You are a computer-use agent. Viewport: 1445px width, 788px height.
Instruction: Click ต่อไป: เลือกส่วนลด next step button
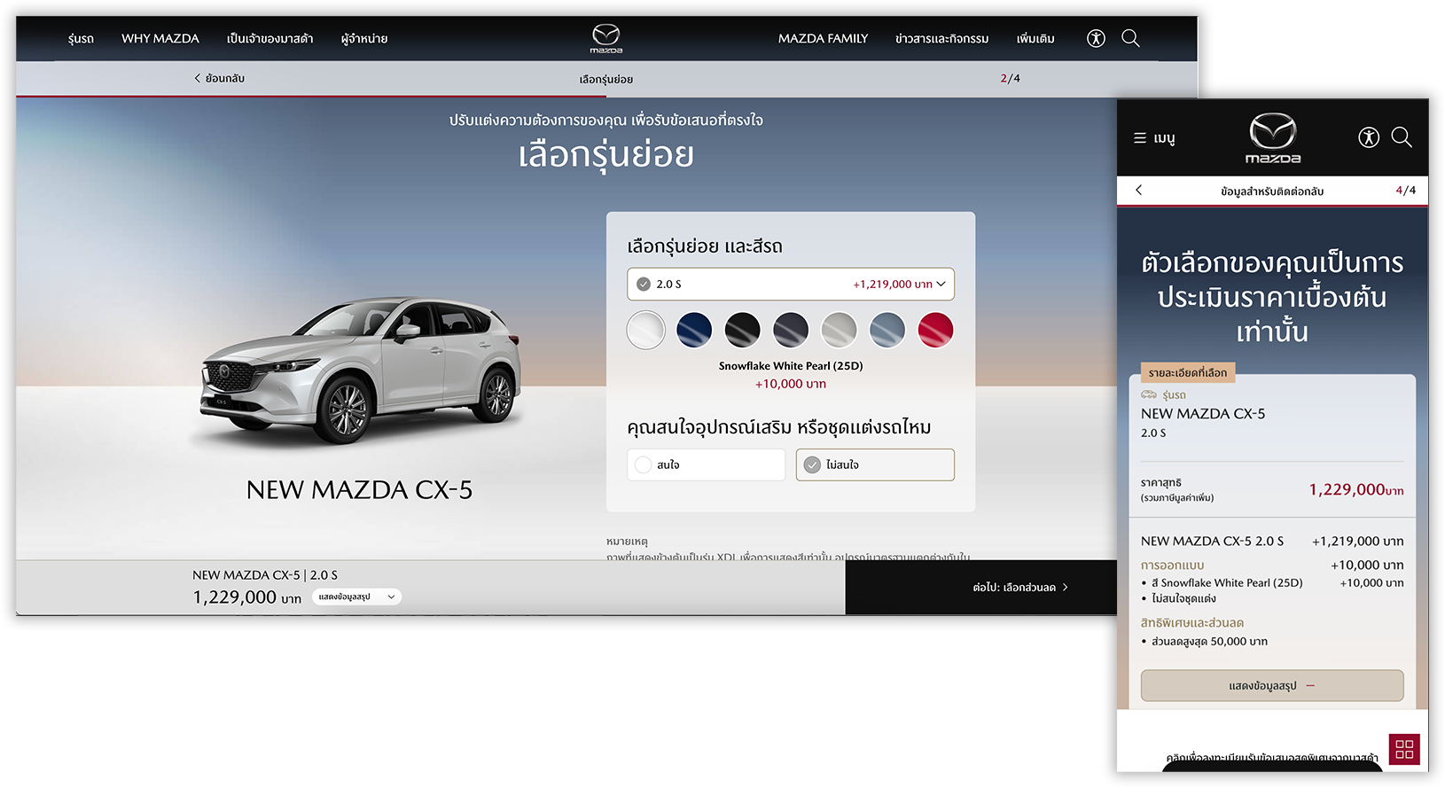(1019, 588)
